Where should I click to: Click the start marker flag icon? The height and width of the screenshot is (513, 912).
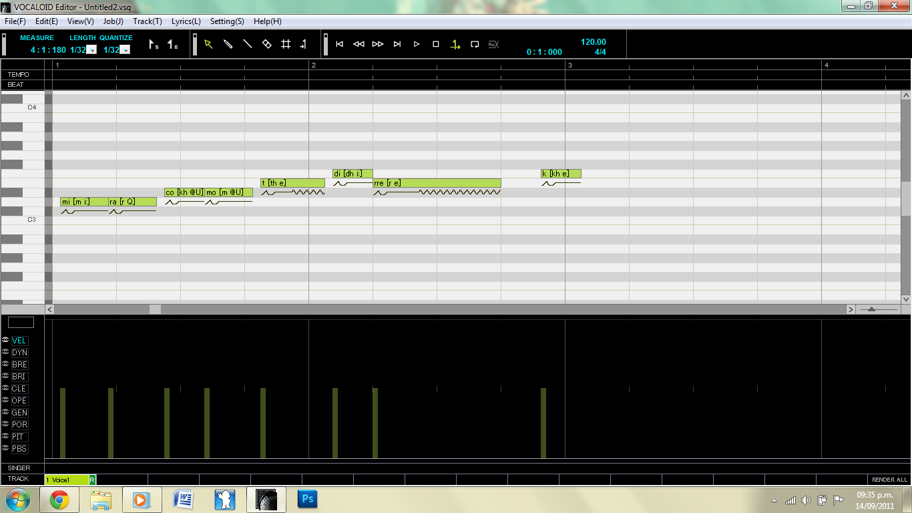tap(154, 45)
